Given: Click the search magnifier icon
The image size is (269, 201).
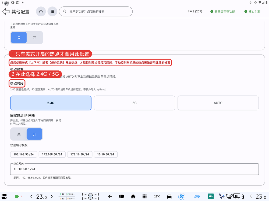Looking at the screenshot, I should tap(65, 12).
